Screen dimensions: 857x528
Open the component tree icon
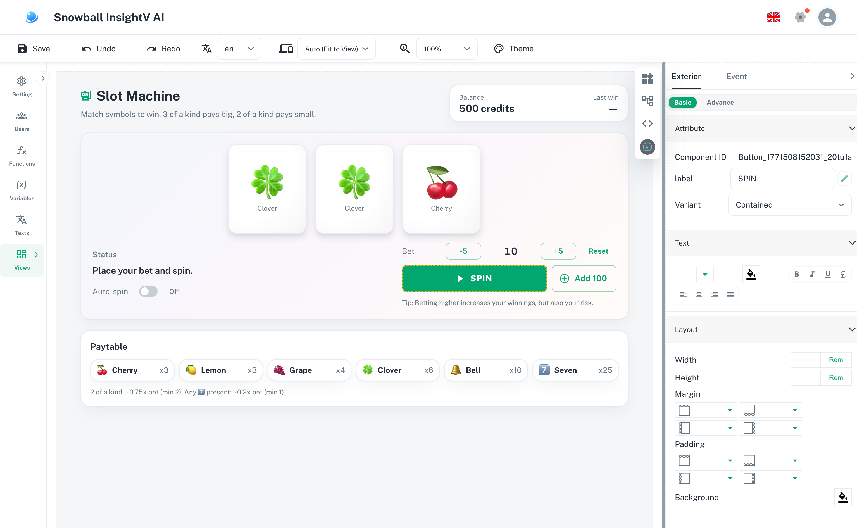click(647, 101)
